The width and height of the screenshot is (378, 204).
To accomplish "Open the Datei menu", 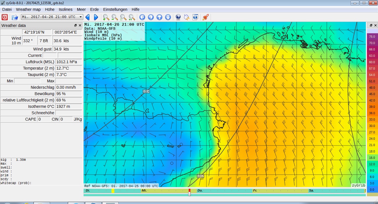I will [7, 9].
